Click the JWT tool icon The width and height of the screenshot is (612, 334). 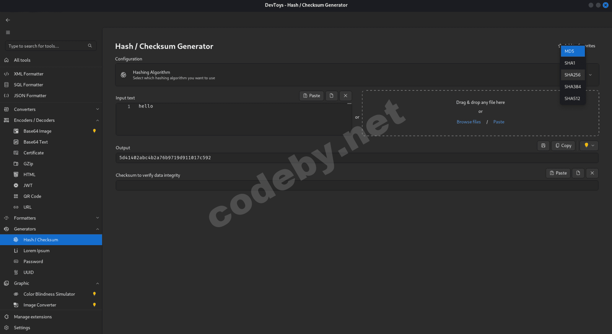16,185
